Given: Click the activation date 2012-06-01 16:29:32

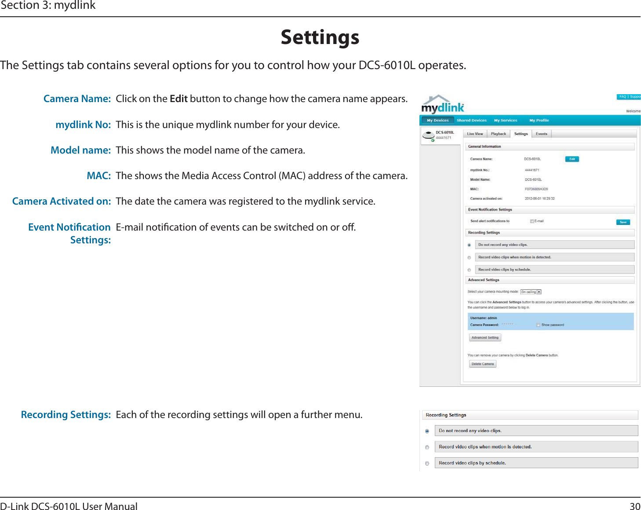Looking at the screenshot, I should pos(539,198).
